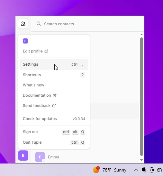Open Settings from the menu
Viewport: 163px width, 176px height.
(54, 64)
